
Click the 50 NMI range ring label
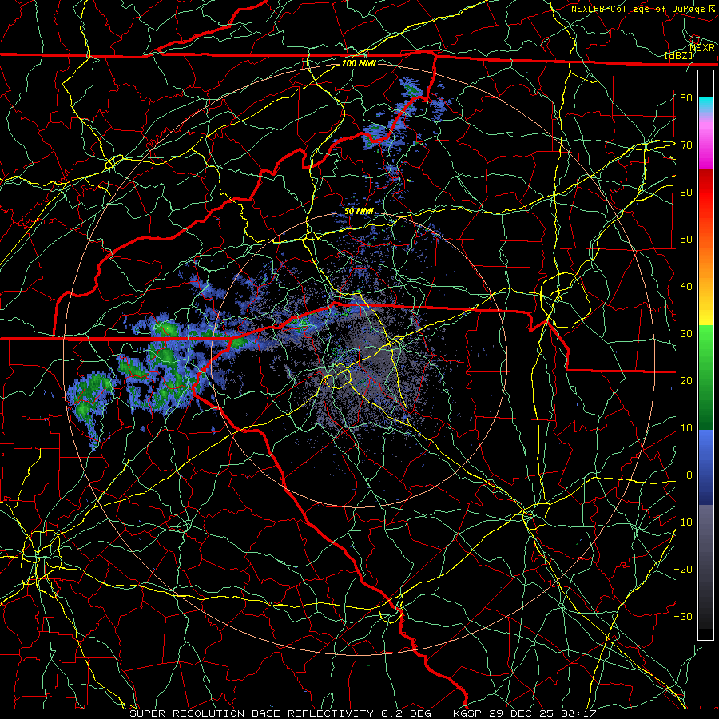click(359, 212)
